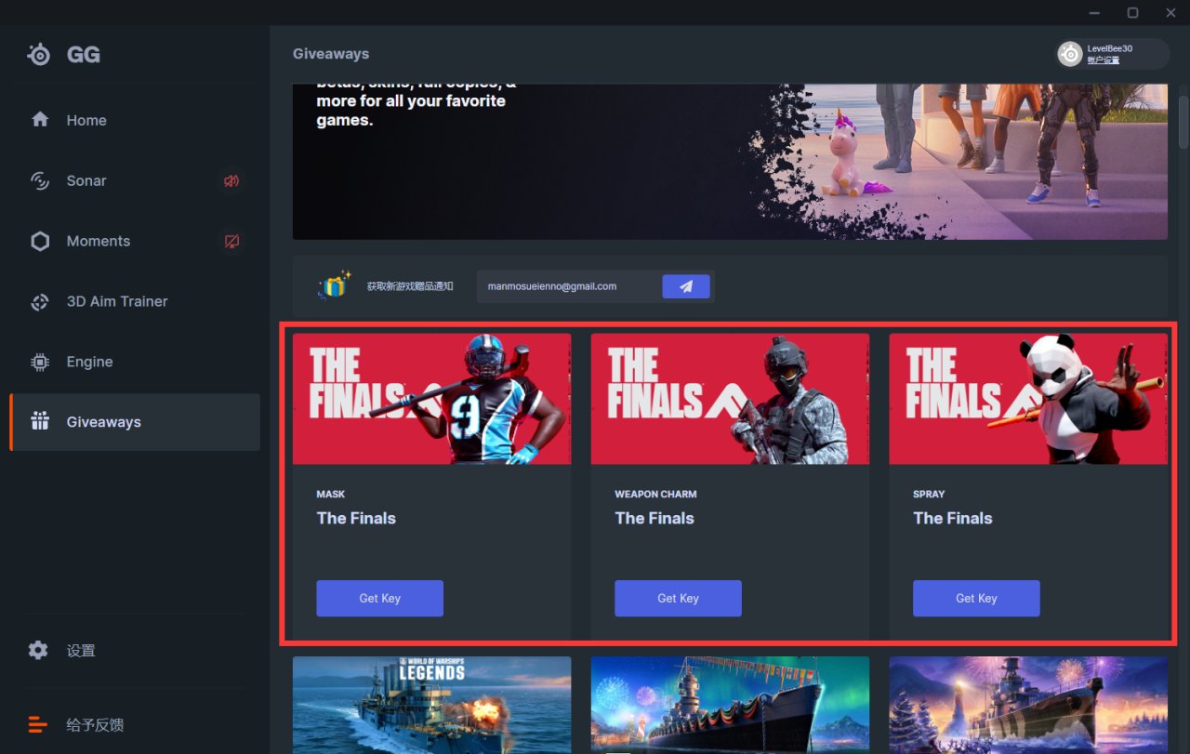Viewport: 1190px width, 754px height.
Task: Click the giveaways hero banner image
Action: coord(730,162)
